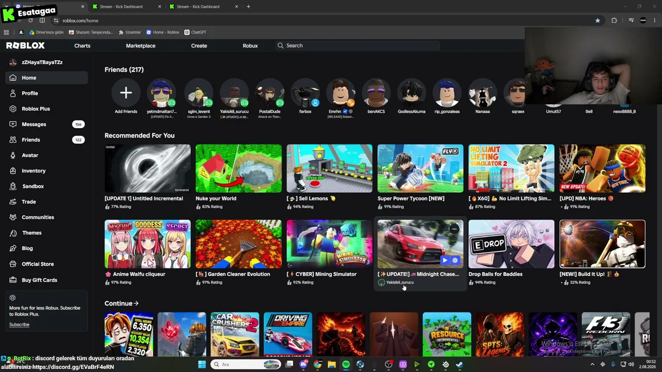Open Charts in the top navigation
Screen dimensions: 662x372
pyautogui.click(x=82, y=45)
